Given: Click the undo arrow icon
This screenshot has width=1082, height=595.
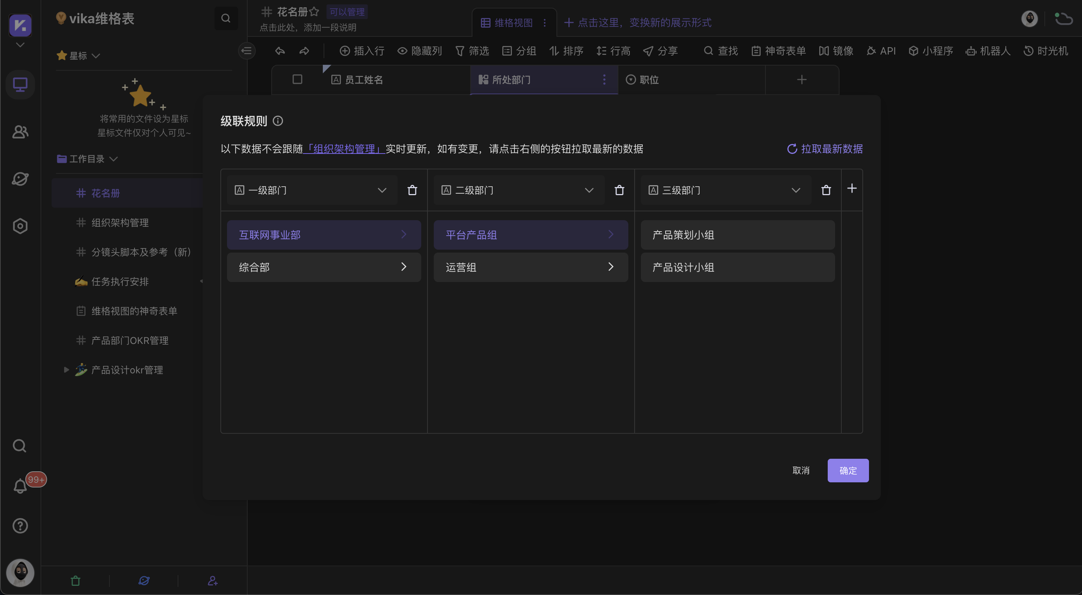Looking at the screenshot, I should click(x=279, y=51).
